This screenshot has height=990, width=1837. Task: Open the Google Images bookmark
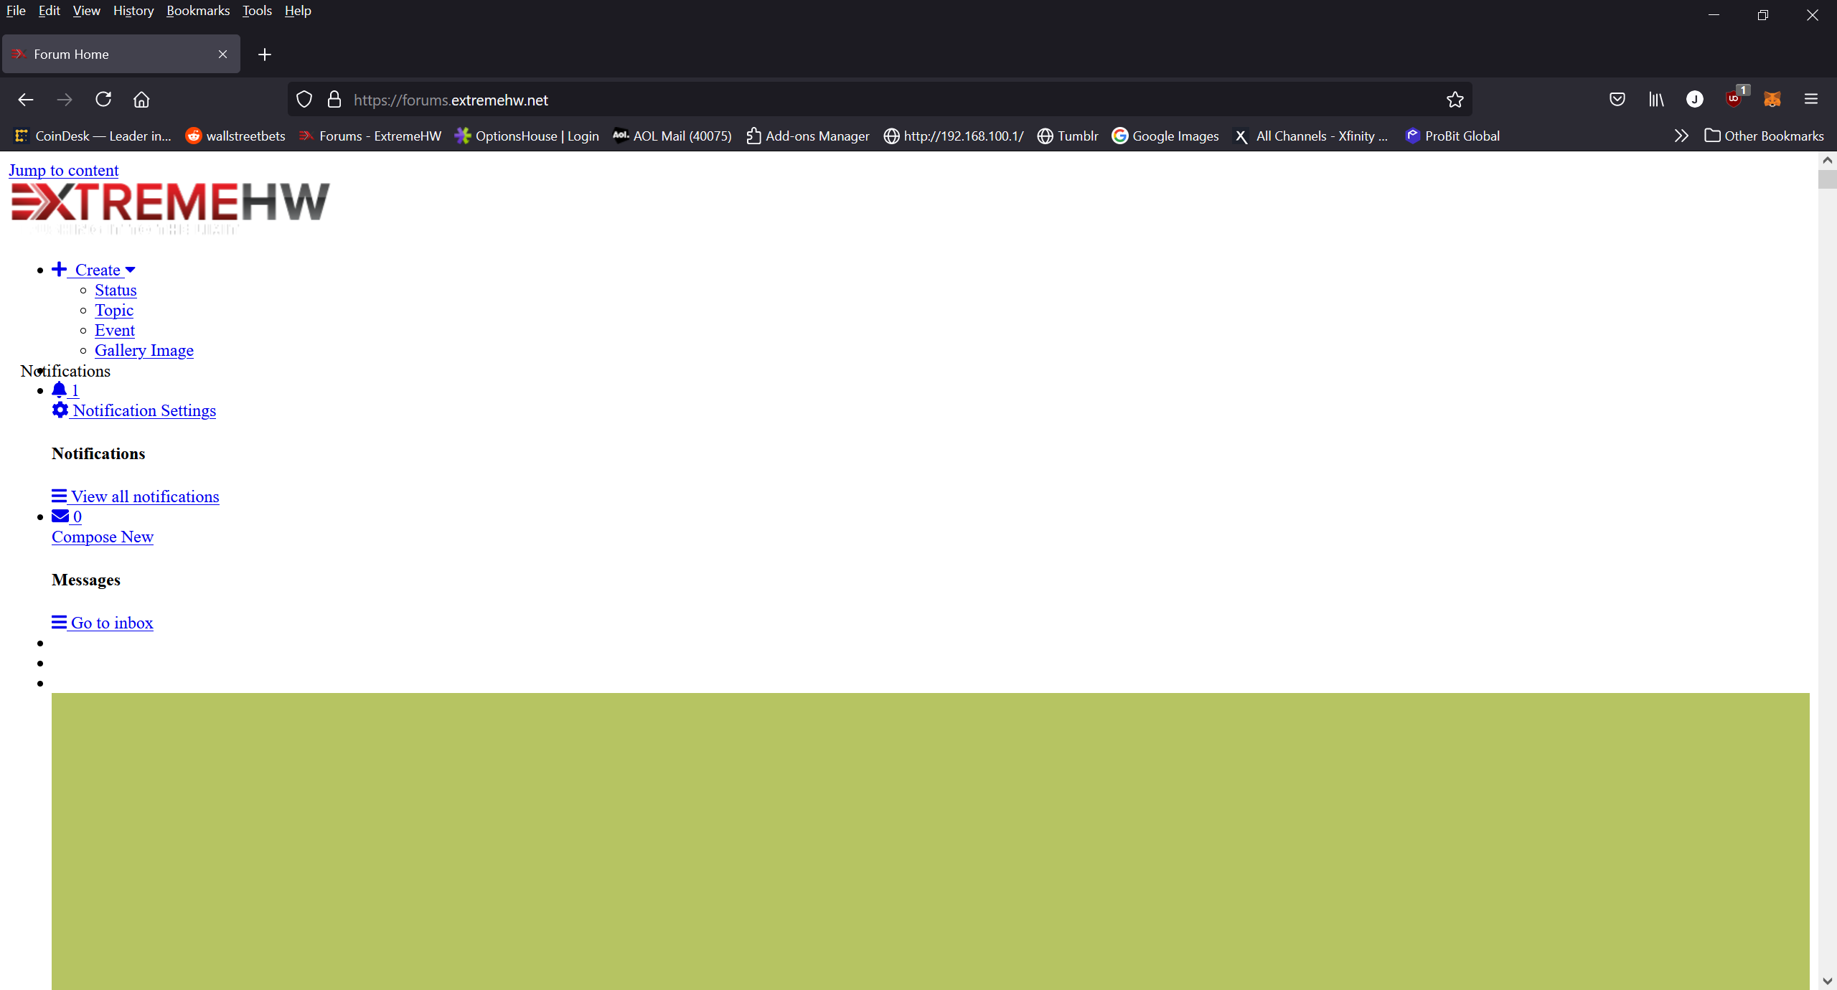[x=1165, y=136]
